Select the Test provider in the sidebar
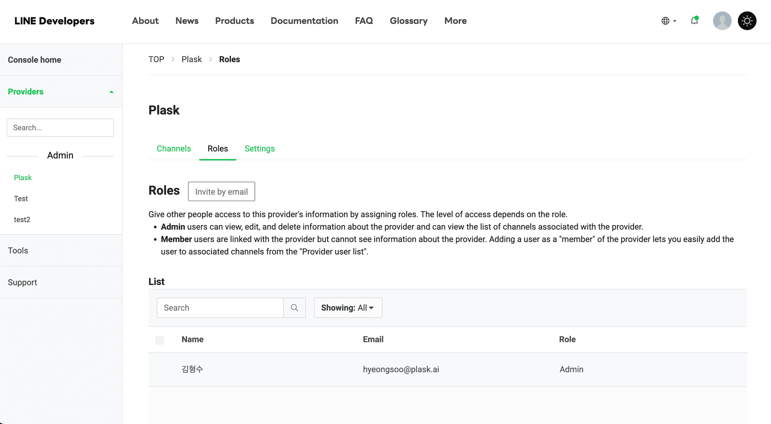 click(21, 199)
